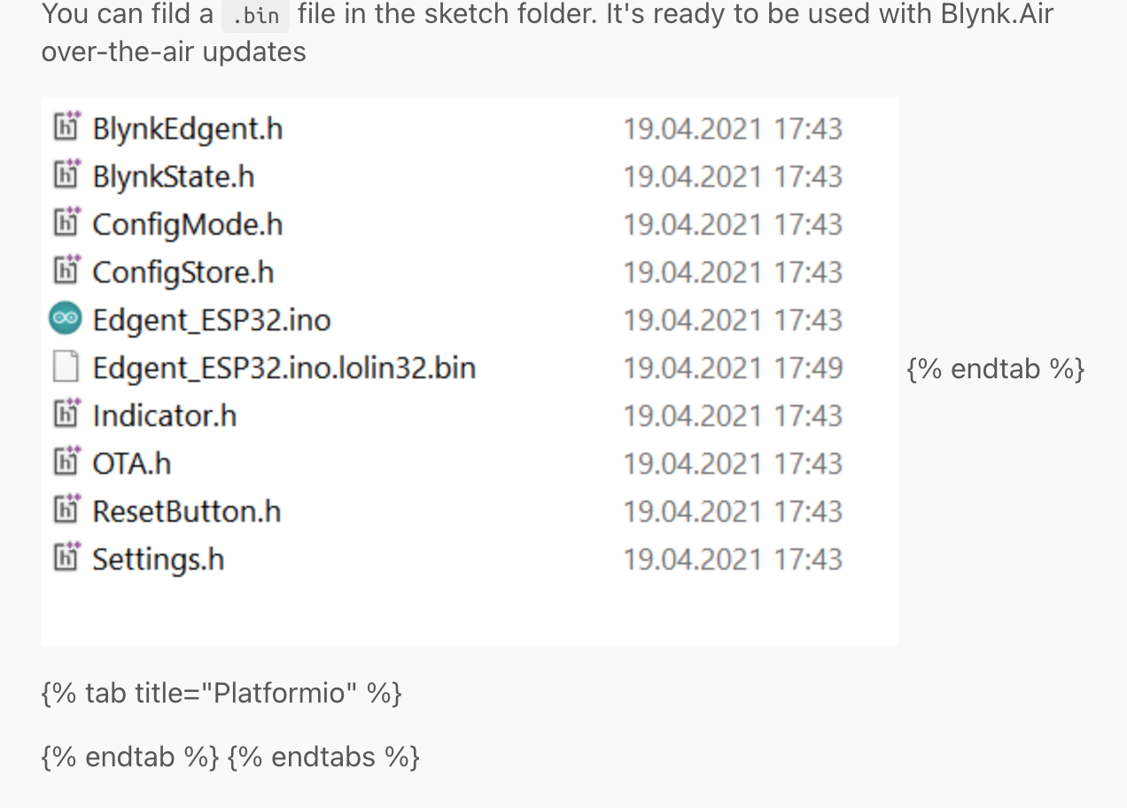Open the Edgent_ESP32.ino sketch file

click(212, 319)
